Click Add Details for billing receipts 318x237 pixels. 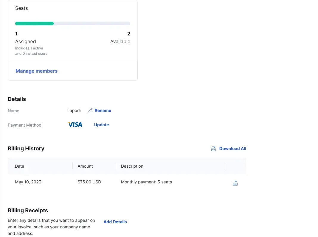click(115, 222)
